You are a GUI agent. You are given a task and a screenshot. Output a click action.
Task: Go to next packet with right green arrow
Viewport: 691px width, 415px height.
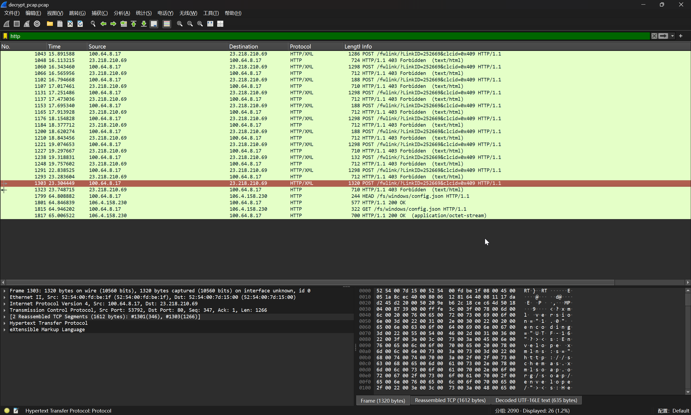pyautogui.click(x=113, y=24)
